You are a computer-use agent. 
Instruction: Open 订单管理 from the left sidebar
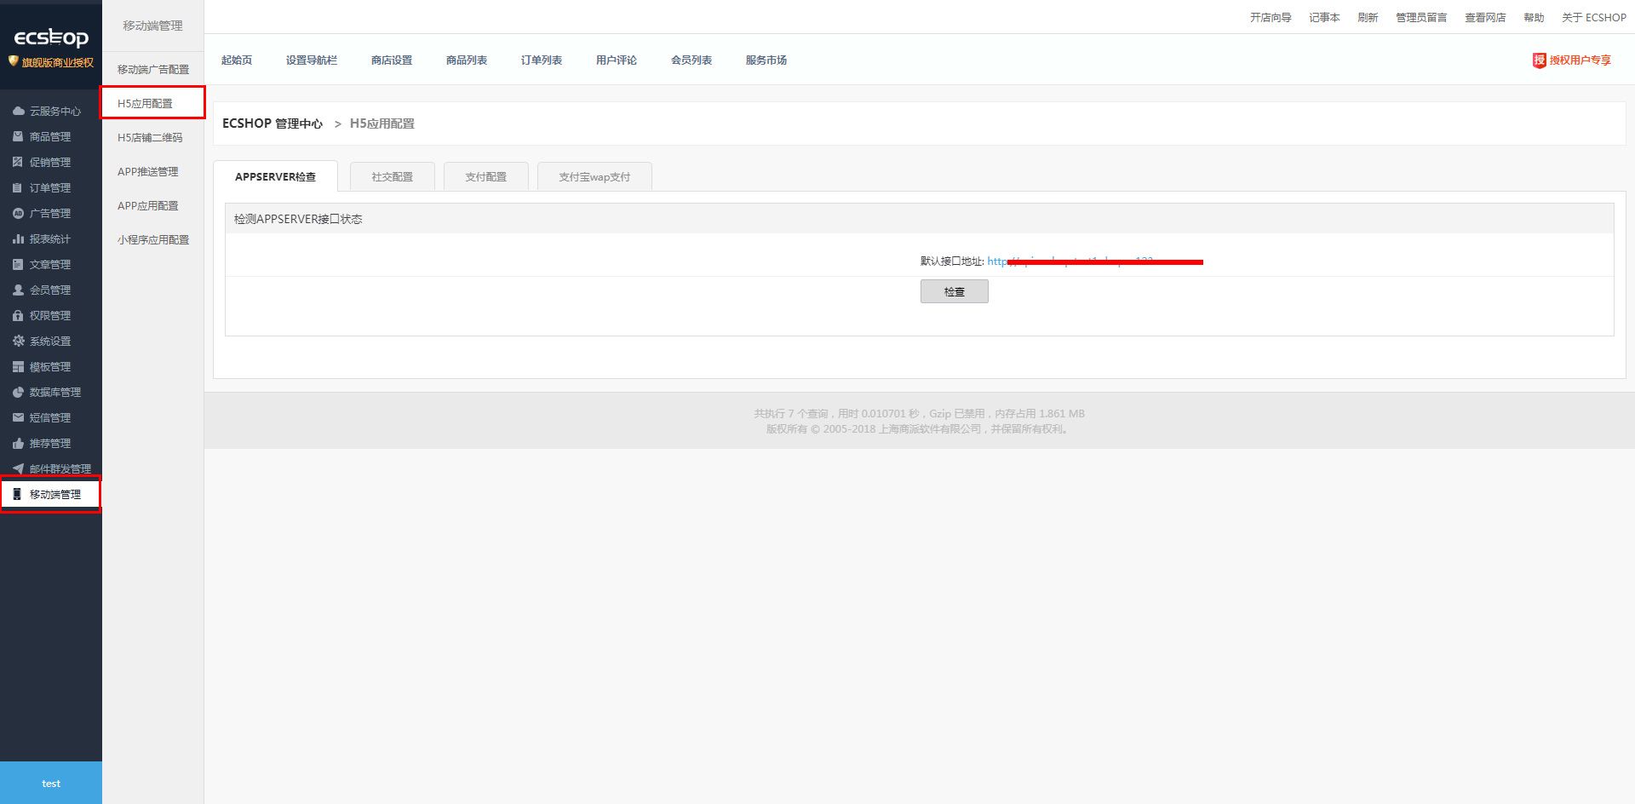[17, 187]
